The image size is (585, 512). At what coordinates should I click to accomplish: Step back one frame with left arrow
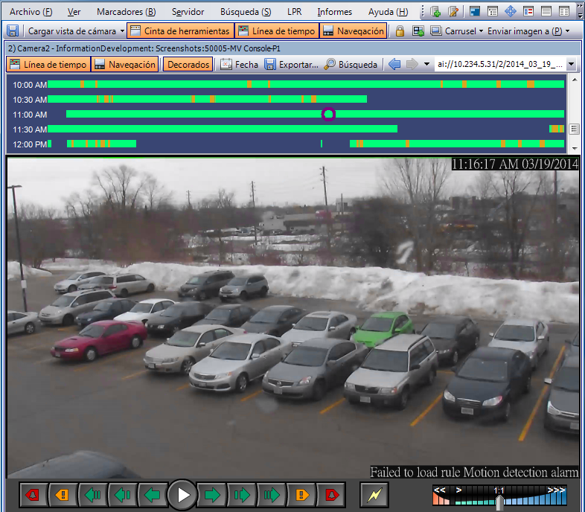[153, 495]
